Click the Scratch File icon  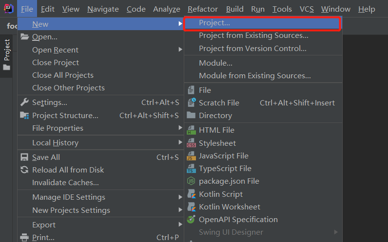click(191, 103)
